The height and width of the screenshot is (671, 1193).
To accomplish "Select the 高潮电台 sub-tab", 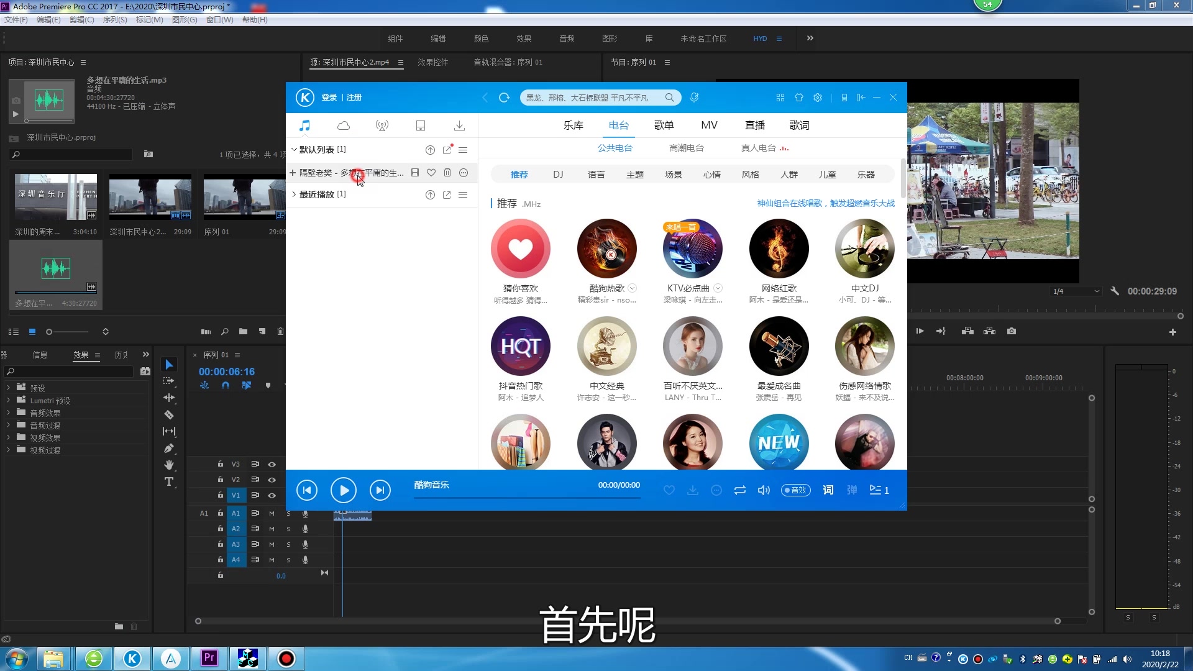I will 686,148.
